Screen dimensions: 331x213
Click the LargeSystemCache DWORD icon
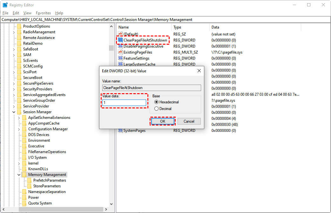120,64
